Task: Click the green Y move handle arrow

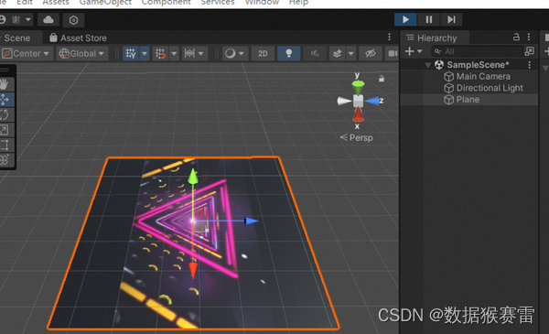Action: pyautogui.click(x=193, y=177)
